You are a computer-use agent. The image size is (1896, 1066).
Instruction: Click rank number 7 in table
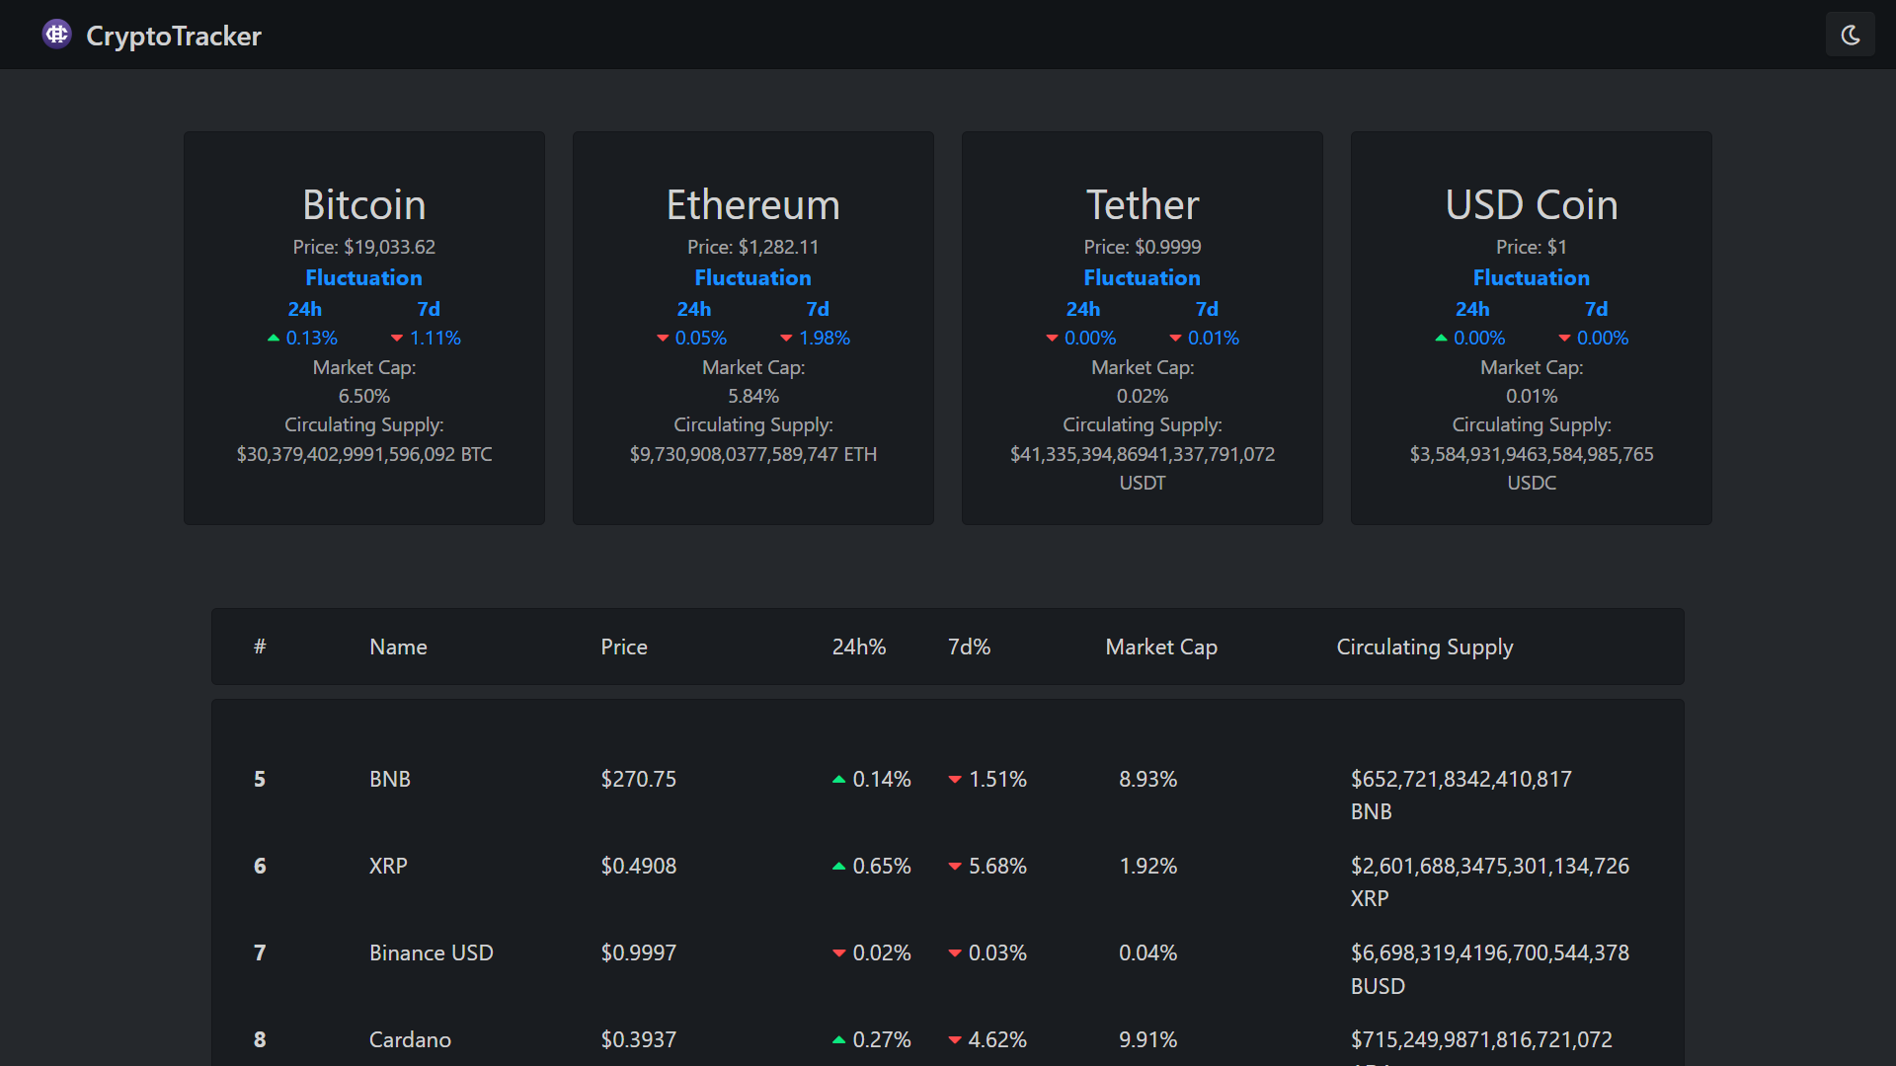click(260, 952)
